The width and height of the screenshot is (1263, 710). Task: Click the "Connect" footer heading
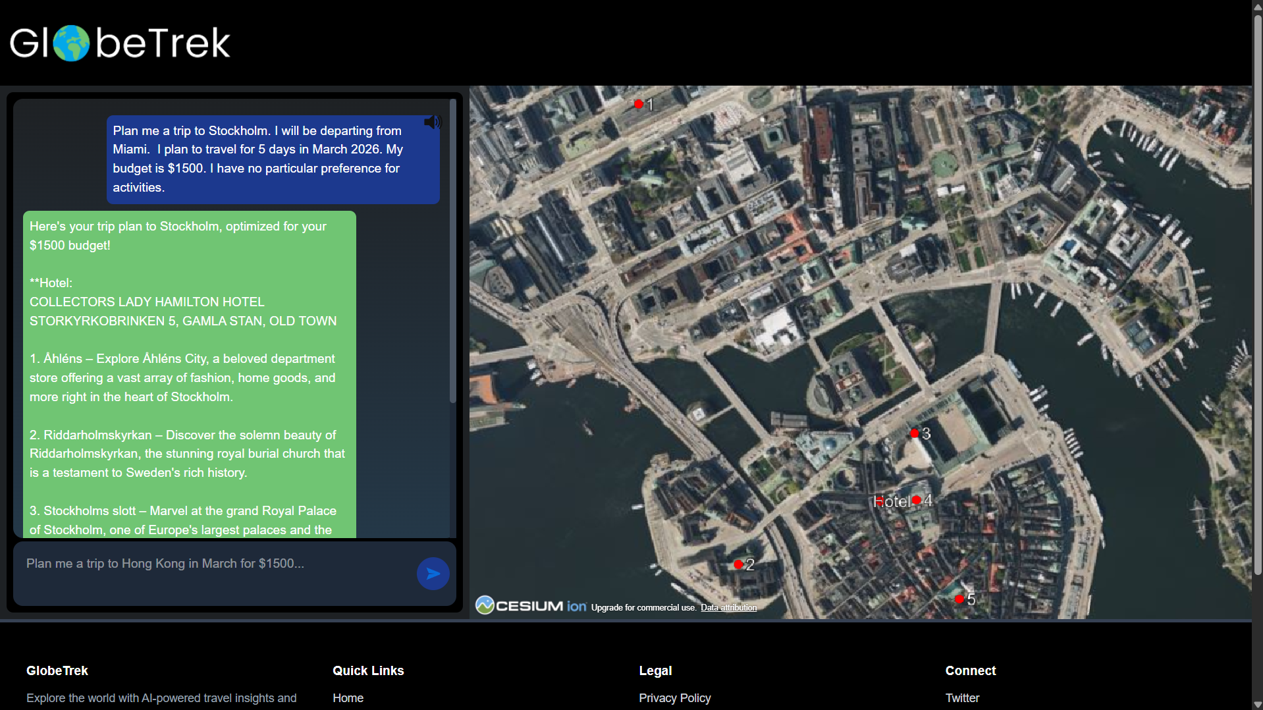click(x=971, y=670)
